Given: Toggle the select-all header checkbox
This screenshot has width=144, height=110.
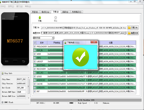Looking at the screenshot, I should pyautogui.click(x=35, y=42).
